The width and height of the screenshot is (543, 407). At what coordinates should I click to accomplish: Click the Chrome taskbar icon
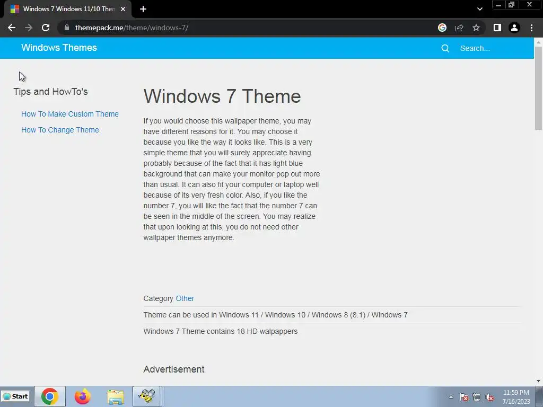[x=49, y=396]
